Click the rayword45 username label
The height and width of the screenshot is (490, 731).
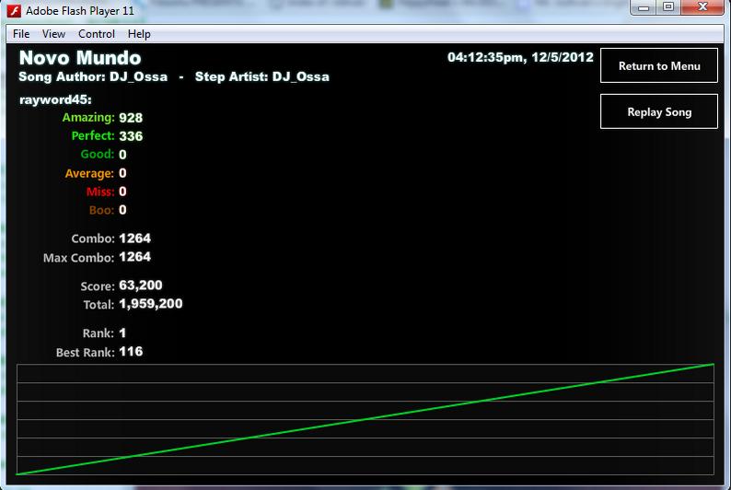[55, 99]
